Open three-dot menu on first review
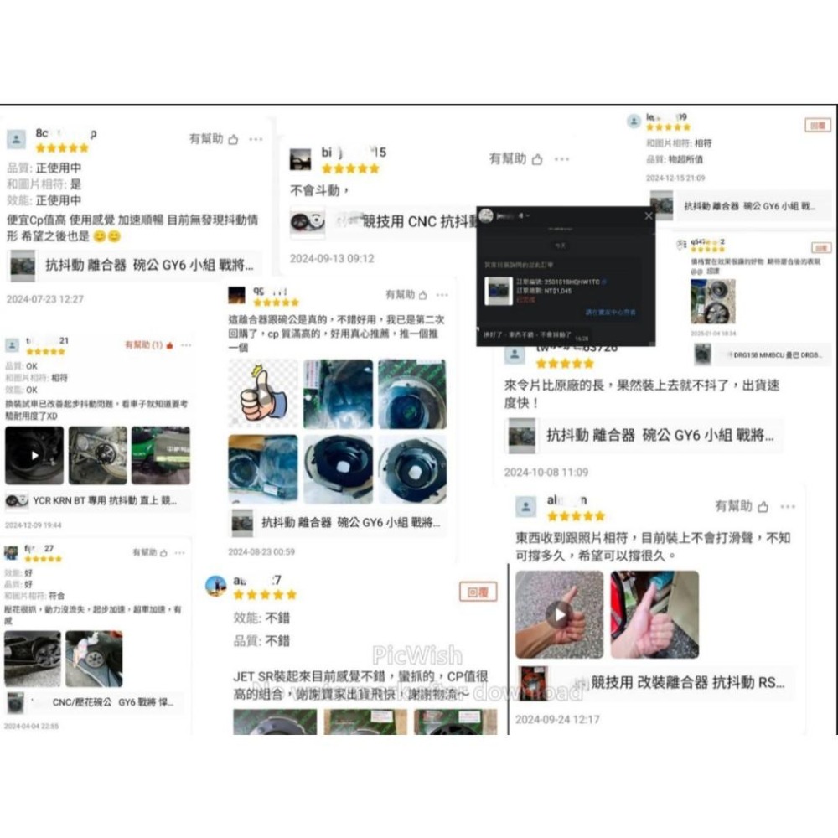The height and width of the screenshot is (838, 838). tap(256, 139)
